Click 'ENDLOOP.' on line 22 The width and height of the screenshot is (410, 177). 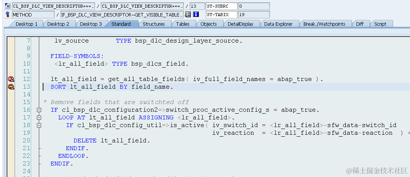tap(73, 156)
